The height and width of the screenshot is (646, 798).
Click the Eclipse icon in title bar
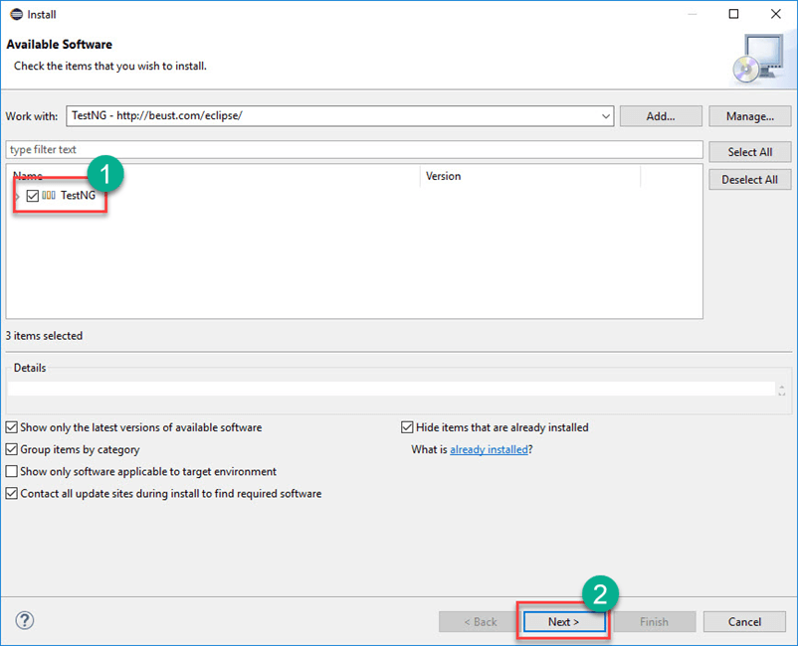click(15, 15)
